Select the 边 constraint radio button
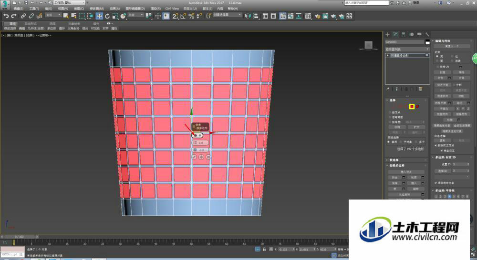 click(x=452, y=57)
